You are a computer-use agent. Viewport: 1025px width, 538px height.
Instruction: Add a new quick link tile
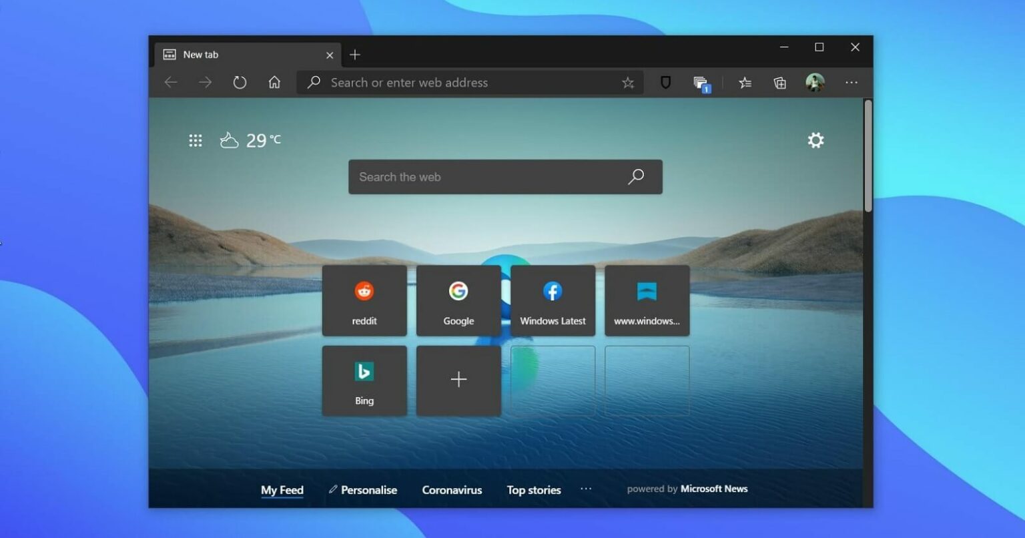tap(458, 380)
